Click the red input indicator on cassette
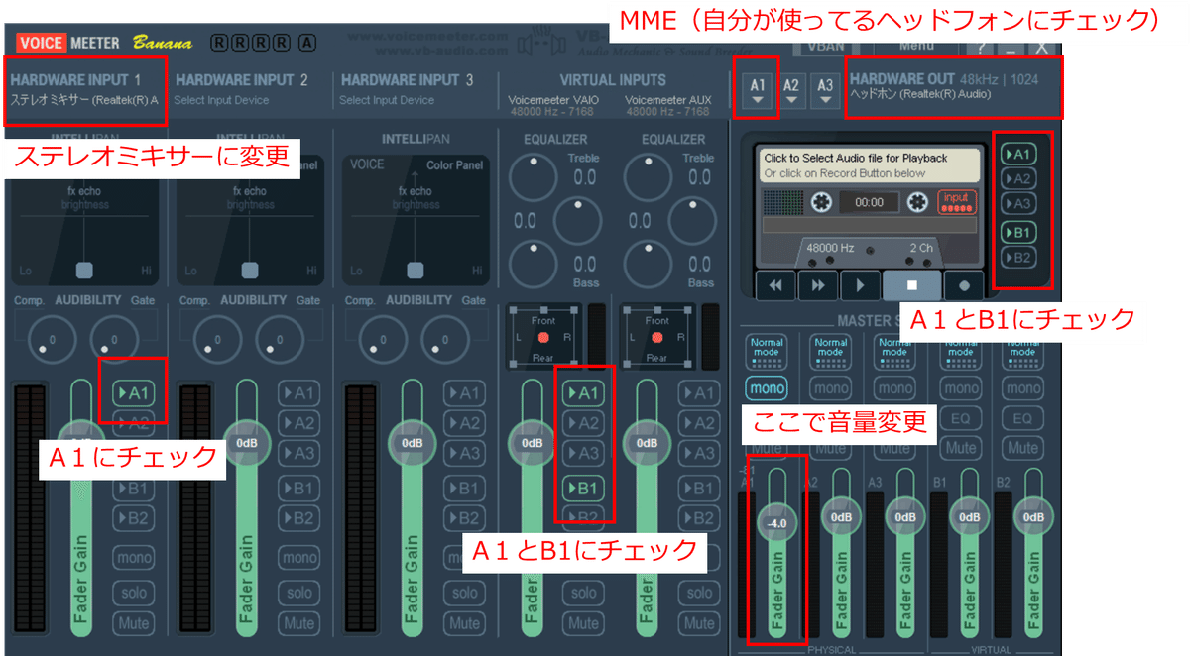1190x656 pixels. click(957, 202)
